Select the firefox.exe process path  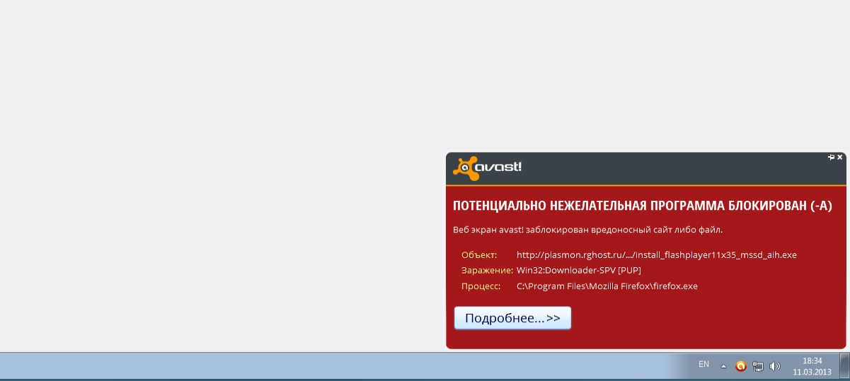(607, 286)
